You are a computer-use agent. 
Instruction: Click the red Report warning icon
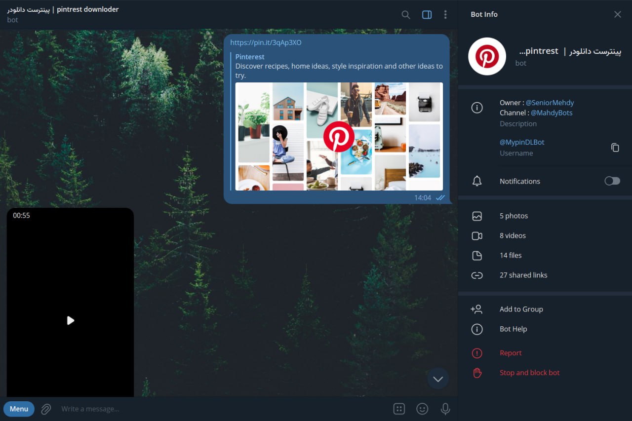(x=477, y=353)
